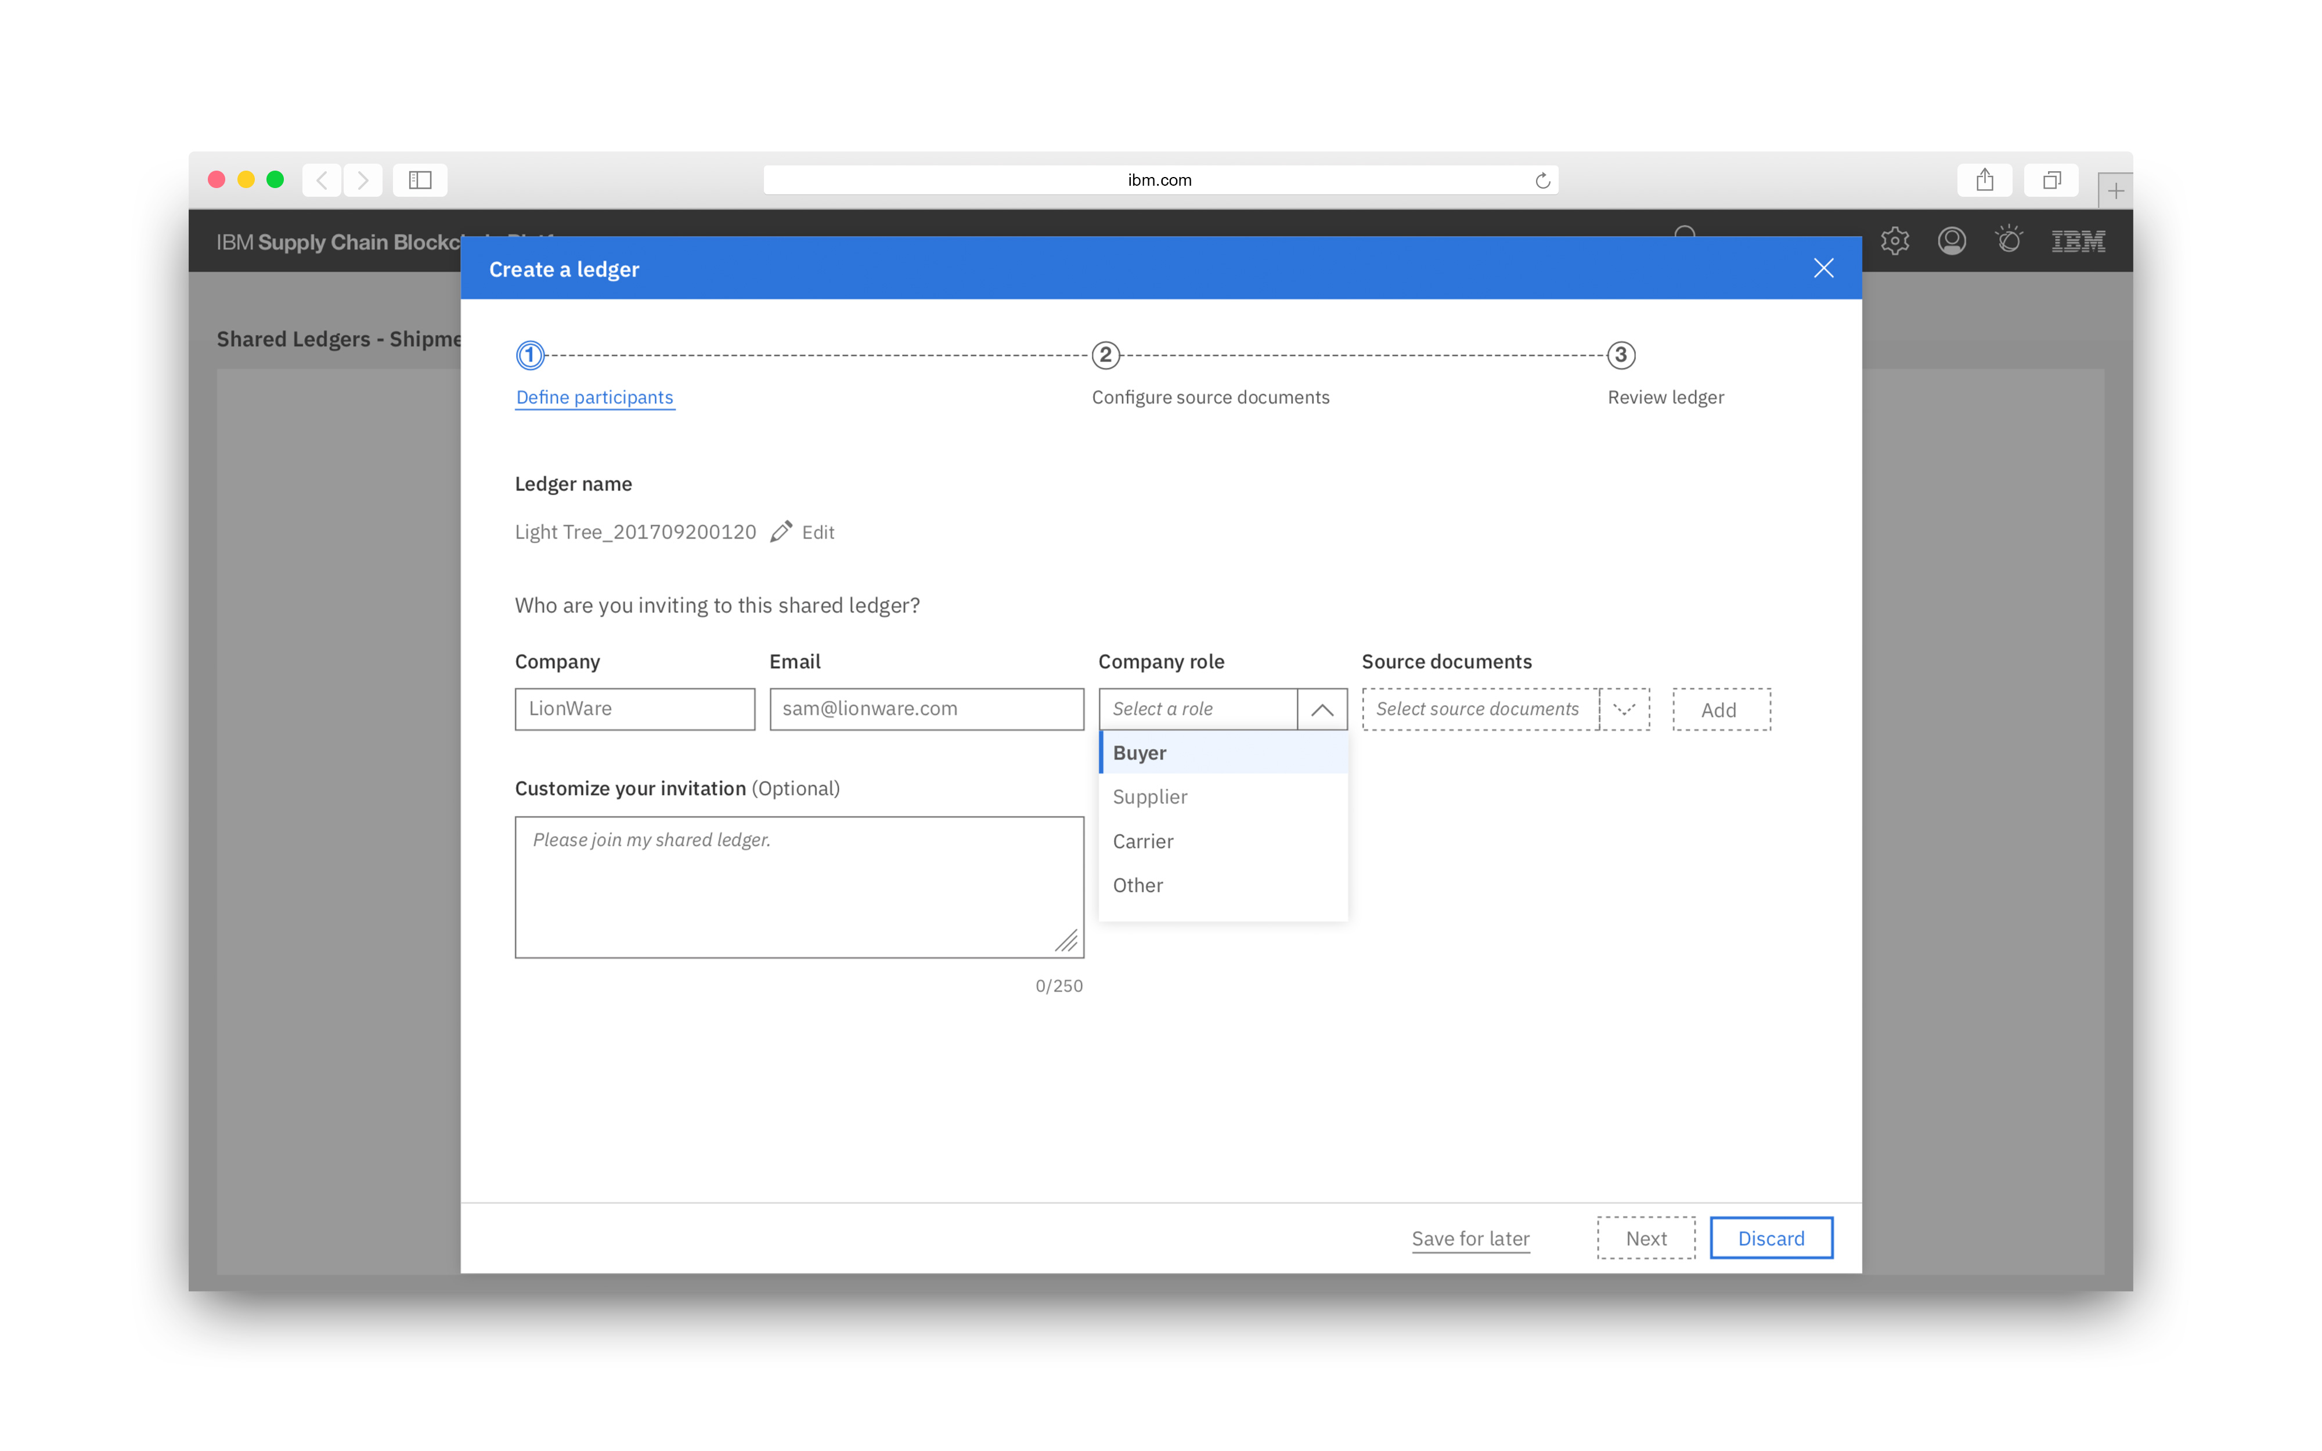Click the ledger name Light Tree_201709200120
The width and height of the screenshot is (2322, 1451).
tap(635, 532)
